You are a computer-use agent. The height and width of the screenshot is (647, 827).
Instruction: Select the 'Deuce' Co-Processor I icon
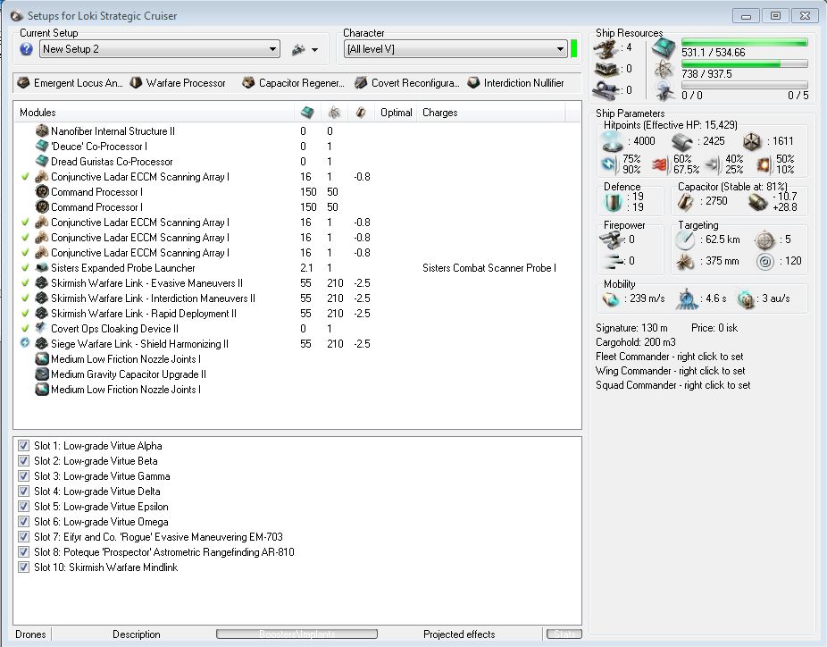coord(42,147)
